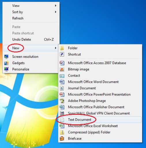Click the PowerPoint Presentation icon

pos(62,95)
